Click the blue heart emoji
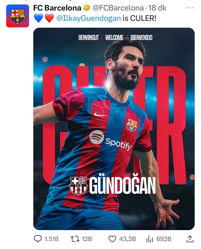The height and width of the screenshot is (249, 201). (39, 18)
